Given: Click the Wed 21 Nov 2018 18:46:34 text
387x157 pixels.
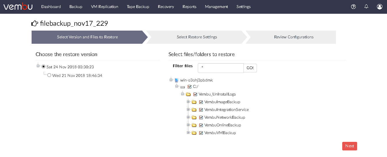Looking at the screenshot, I should coord(77,75).
